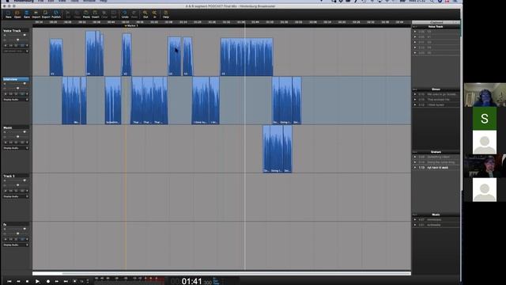The image size is (506, 285).
Task: Click the zoom Out magnifier icon
Action: click(145, 14)
